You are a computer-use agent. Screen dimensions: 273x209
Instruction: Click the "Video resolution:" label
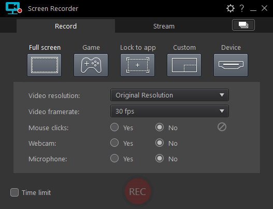click(x=54, y=95)
